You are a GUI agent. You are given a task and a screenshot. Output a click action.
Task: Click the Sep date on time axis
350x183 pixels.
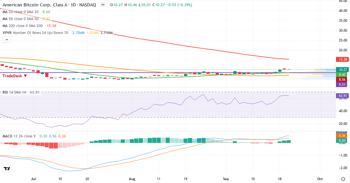(x=226, y=178)
